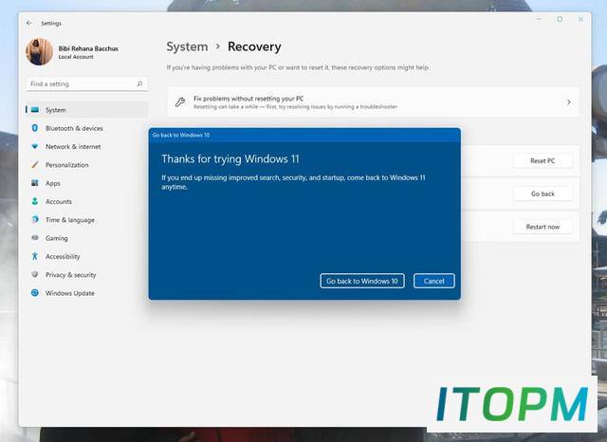Viewport: 607px width, 442px height.
Task: Click the Restart now button
Action: pyautogui.click(x=543, y=227)
